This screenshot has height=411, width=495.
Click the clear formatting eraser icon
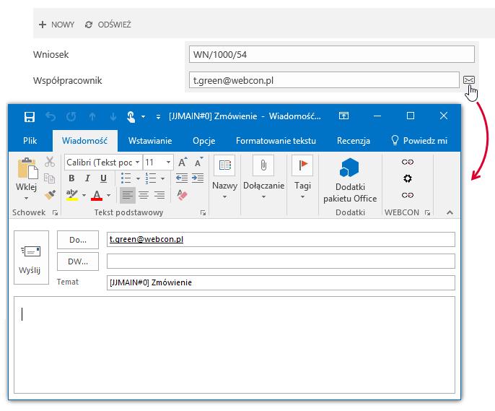point(182,195)
